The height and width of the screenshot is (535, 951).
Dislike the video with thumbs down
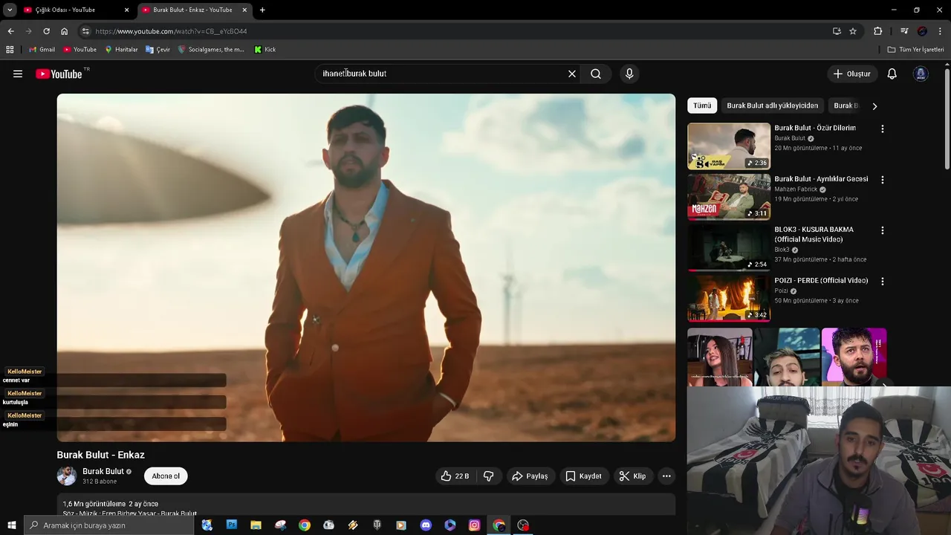tap(489, 476)
